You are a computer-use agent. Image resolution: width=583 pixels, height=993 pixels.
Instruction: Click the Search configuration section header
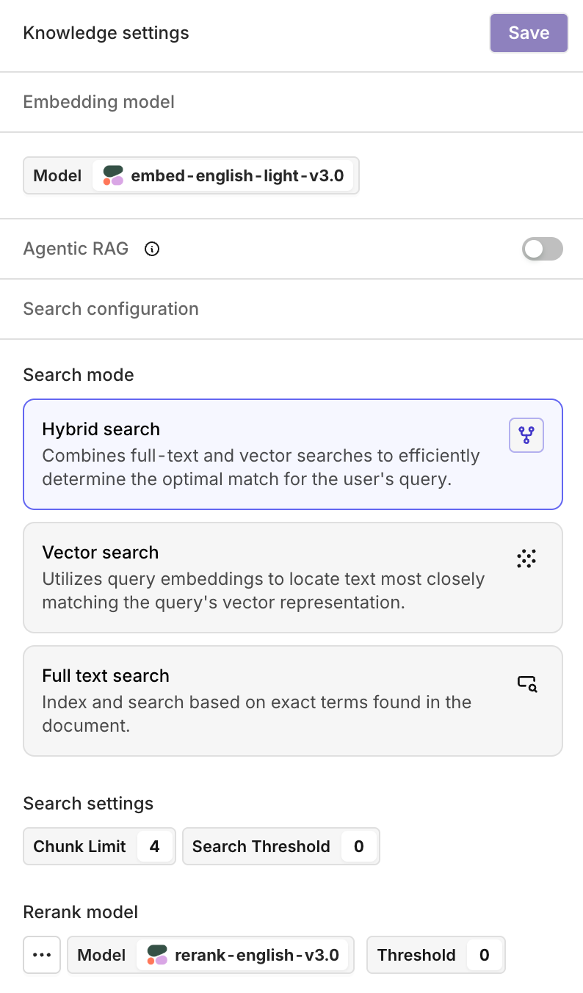click(x=111, y=309)
